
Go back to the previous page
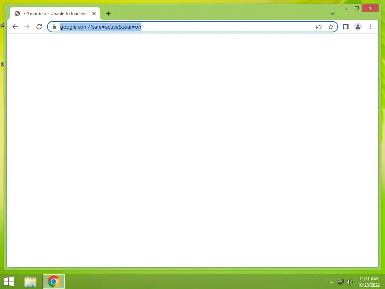15,27
